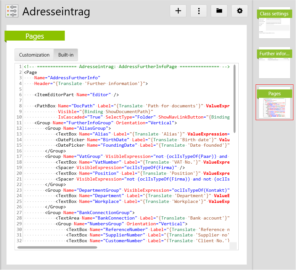Switch to the Customization tab
This screenshot has width=296, height=270.
(x=34, y=55)
